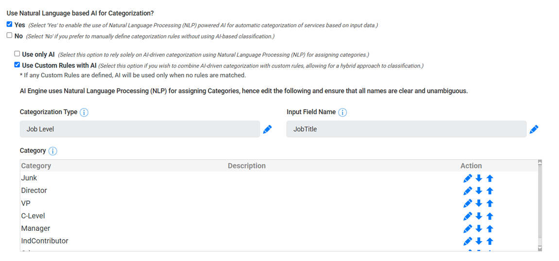This screenshot has height=261, width=559.
Task: Edit the Manager category row
Action: 468,229
